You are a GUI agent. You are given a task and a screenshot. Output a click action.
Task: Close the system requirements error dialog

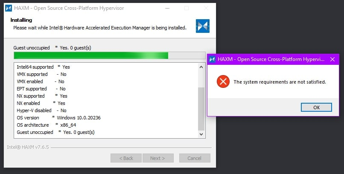pos(332,59)
